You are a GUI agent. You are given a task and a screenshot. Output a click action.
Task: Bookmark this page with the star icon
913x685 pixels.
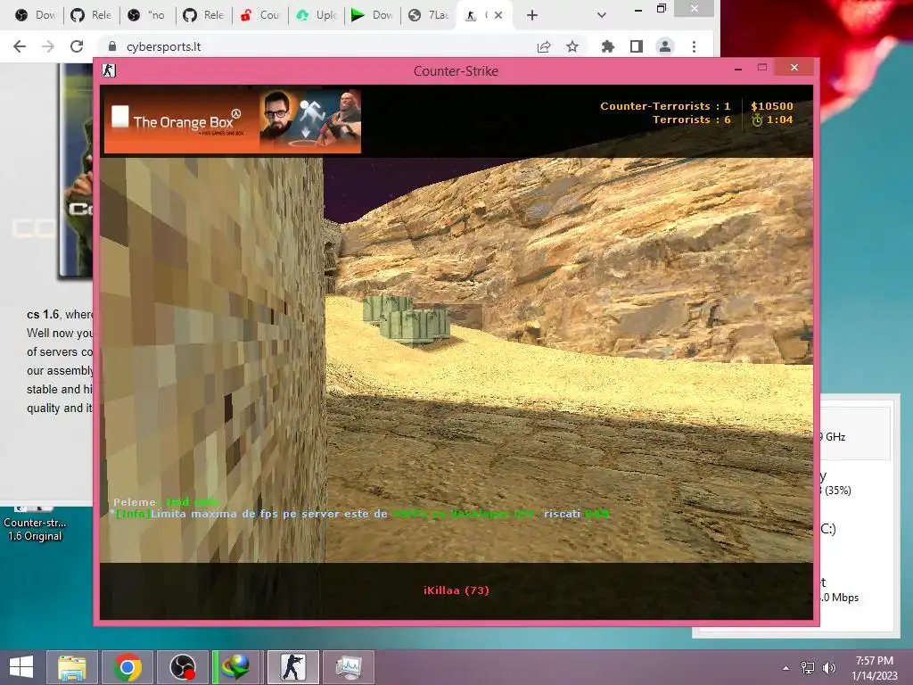pos(572,46)
